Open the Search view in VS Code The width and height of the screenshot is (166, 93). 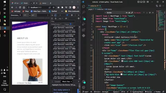[x=84, y=12]
